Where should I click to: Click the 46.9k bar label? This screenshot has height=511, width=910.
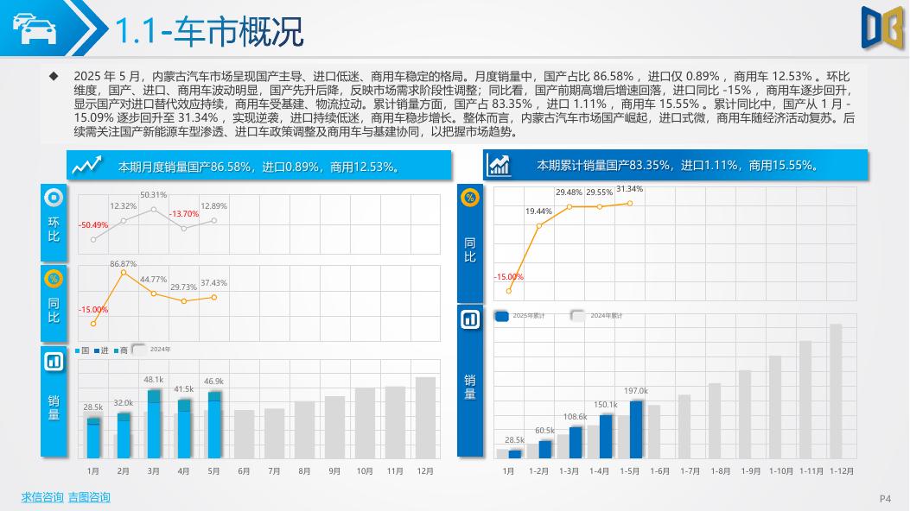coord(213,382)
